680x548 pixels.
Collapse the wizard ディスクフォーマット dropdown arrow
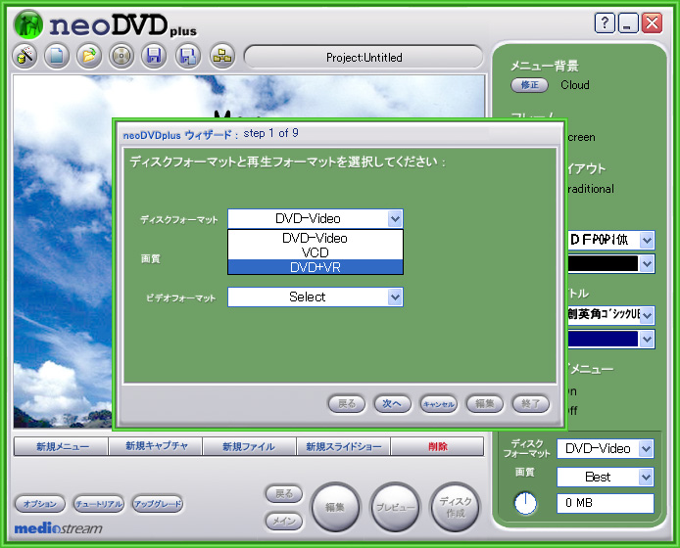tap(395, 219)
